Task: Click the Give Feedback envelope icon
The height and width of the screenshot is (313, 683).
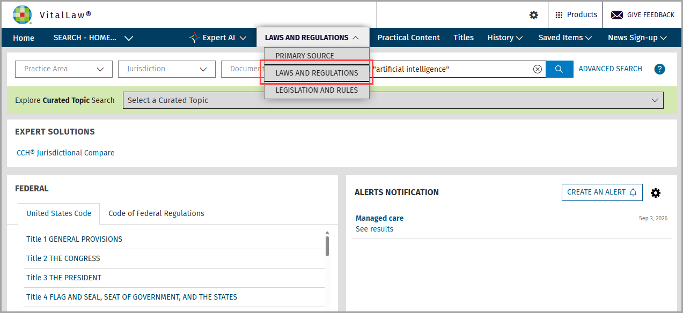Action: click(x=617, y=15)
